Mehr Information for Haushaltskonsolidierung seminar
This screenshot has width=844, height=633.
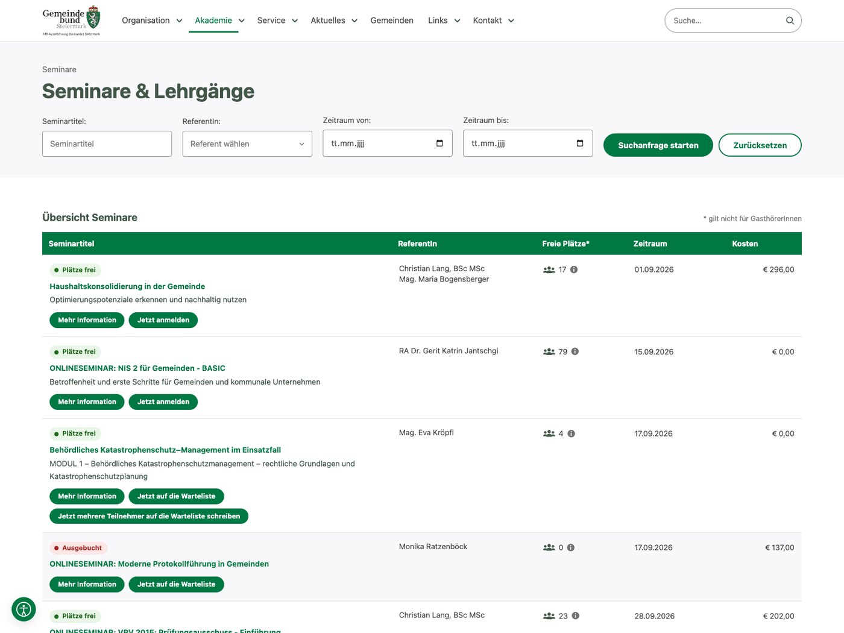[87, 320]
